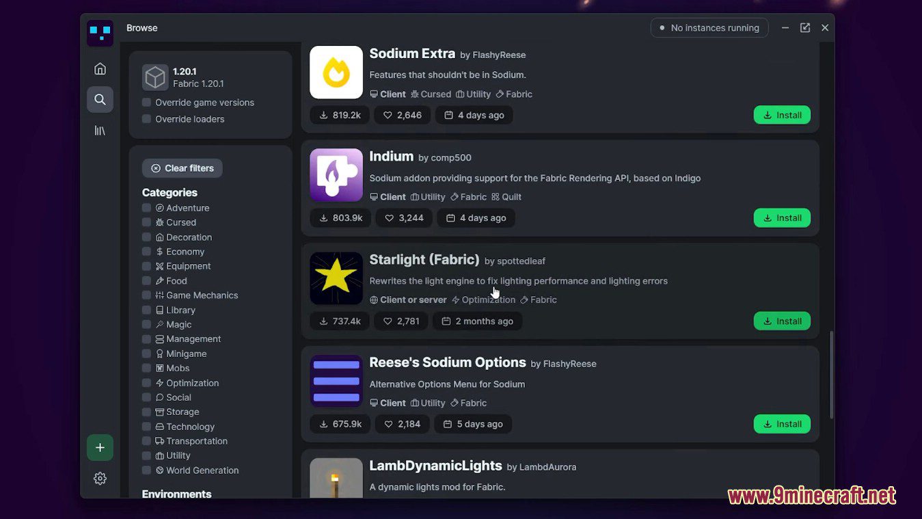Check the Library category
Viewport: 922px width, 519px height.
click(x=146, y=310)
